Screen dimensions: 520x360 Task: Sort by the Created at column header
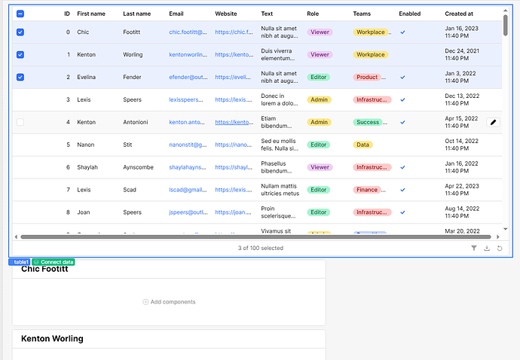pyautogui.click(x=459, y=14)
